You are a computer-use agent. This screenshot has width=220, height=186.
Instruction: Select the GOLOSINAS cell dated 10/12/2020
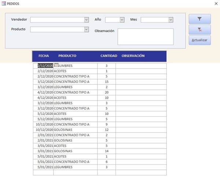click(x=75, y=130)
